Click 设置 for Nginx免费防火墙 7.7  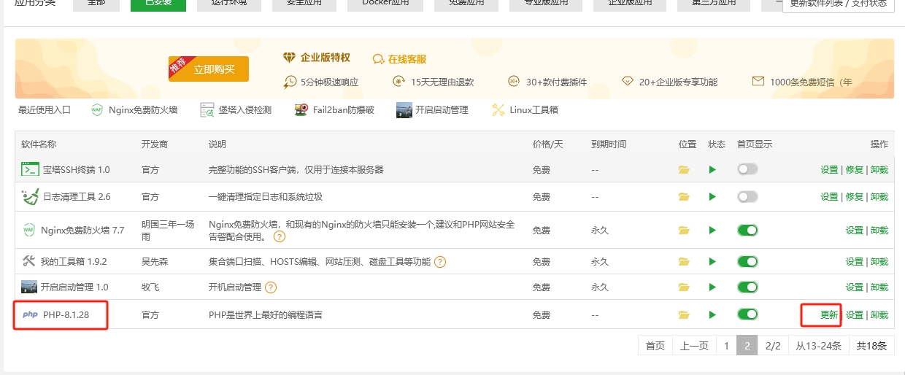click(x=855, y=230)
